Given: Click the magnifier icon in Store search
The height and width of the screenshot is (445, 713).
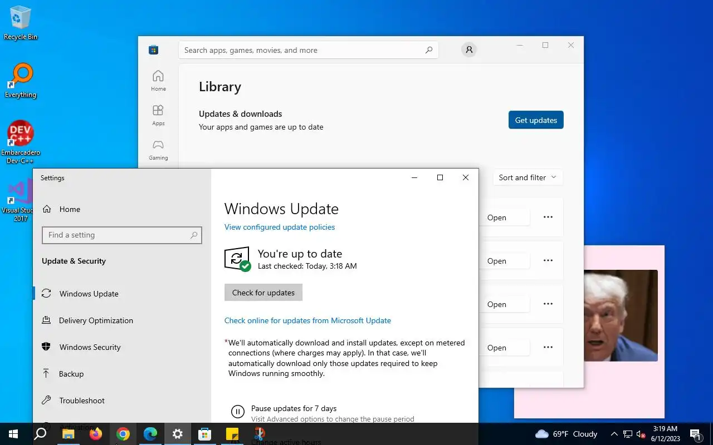Looking at the screenshot, I should coord(428,50).
